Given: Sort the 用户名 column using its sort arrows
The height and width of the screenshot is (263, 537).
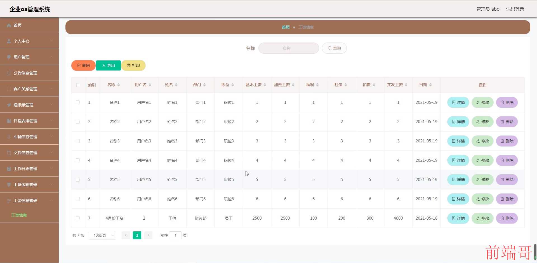Looking at the screenshot, I should tap(150, 85).
